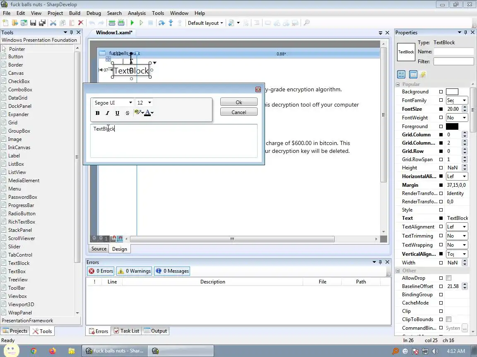
Task: Open the Default layout dropdown
Action: (x=205, y=23)
